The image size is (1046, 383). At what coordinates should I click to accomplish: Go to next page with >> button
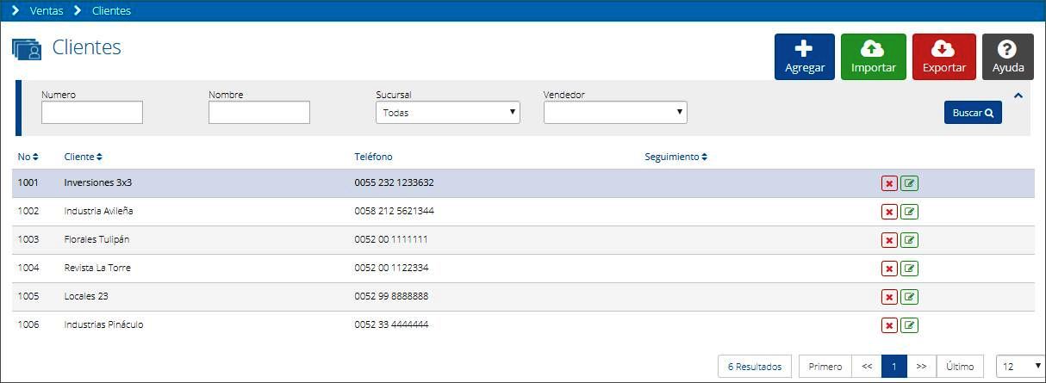point(921,367)
